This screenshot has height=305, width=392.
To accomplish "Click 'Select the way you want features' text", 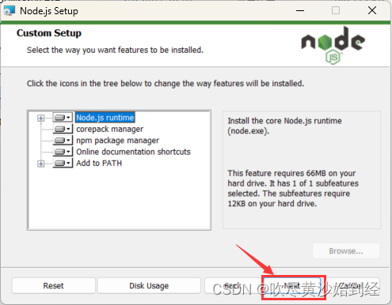I will click(x=115, y=50).
